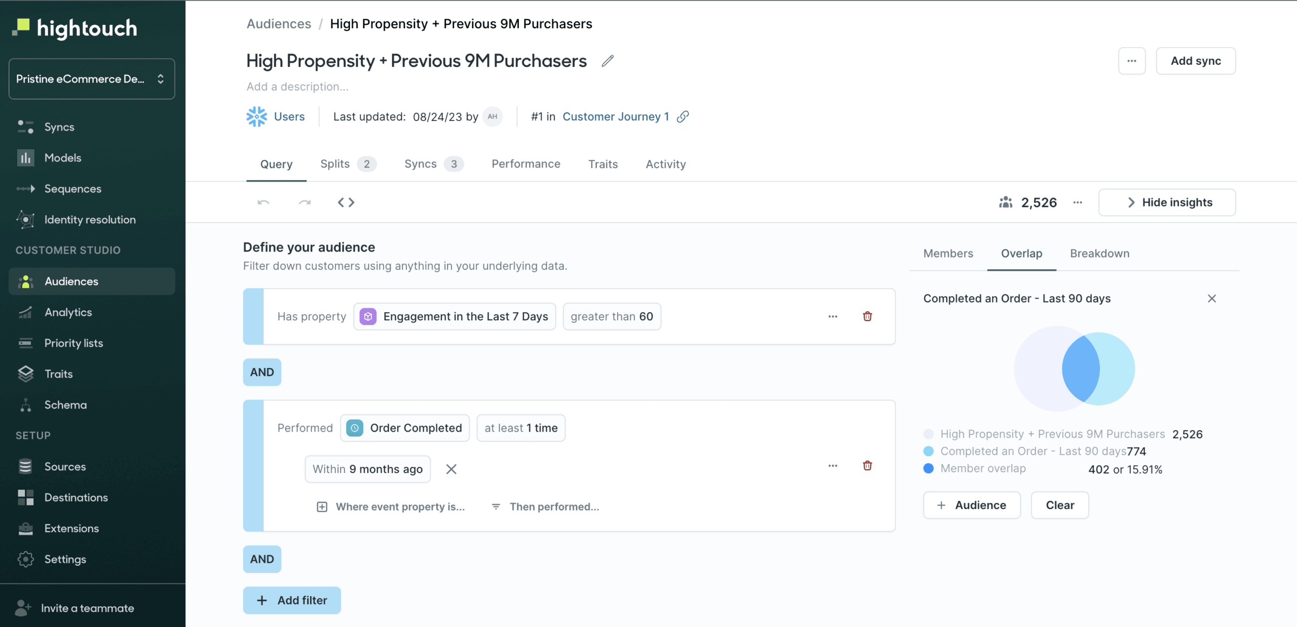Click the Add sync button
The image size is (1297, 627).
[x=1195, y=61]
